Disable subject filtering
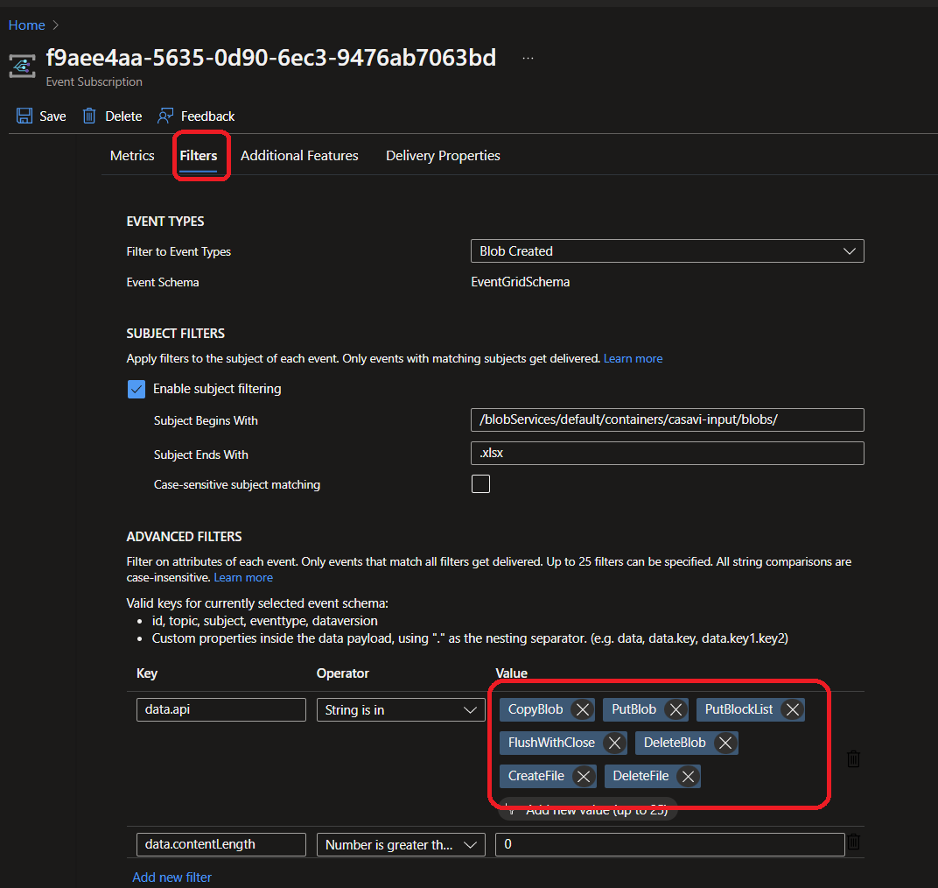938x888 pixels. tap(136, 389)
